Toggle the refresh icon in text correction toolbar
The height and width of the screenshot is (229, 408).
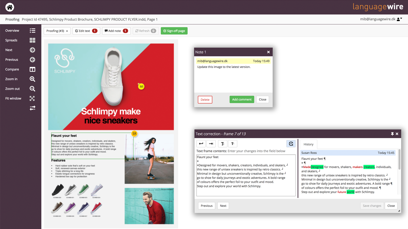pyautogui.click(x=291, y=144)
